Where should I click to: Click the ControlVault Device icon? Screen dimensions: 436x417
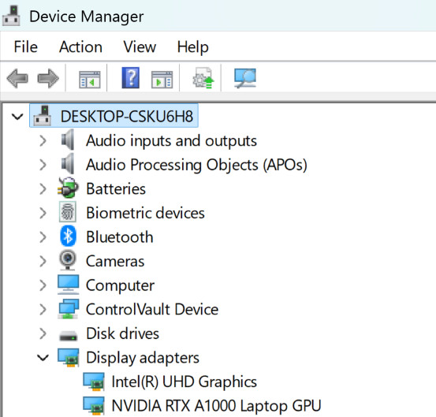point(68,309)
